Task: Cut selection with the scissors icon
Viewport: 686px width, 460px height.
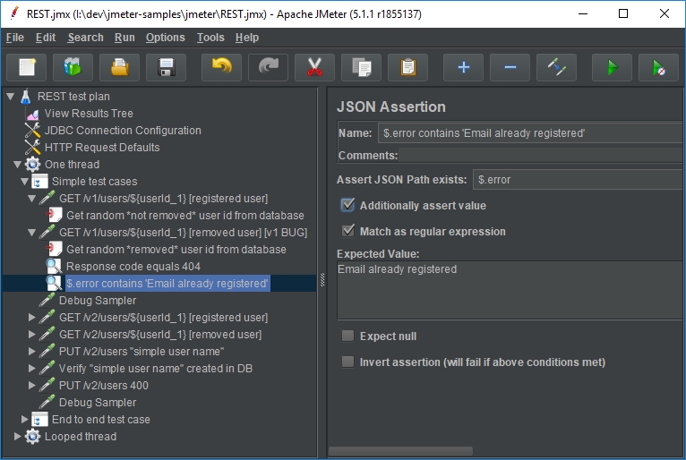Action: click(x=314, y=68)
